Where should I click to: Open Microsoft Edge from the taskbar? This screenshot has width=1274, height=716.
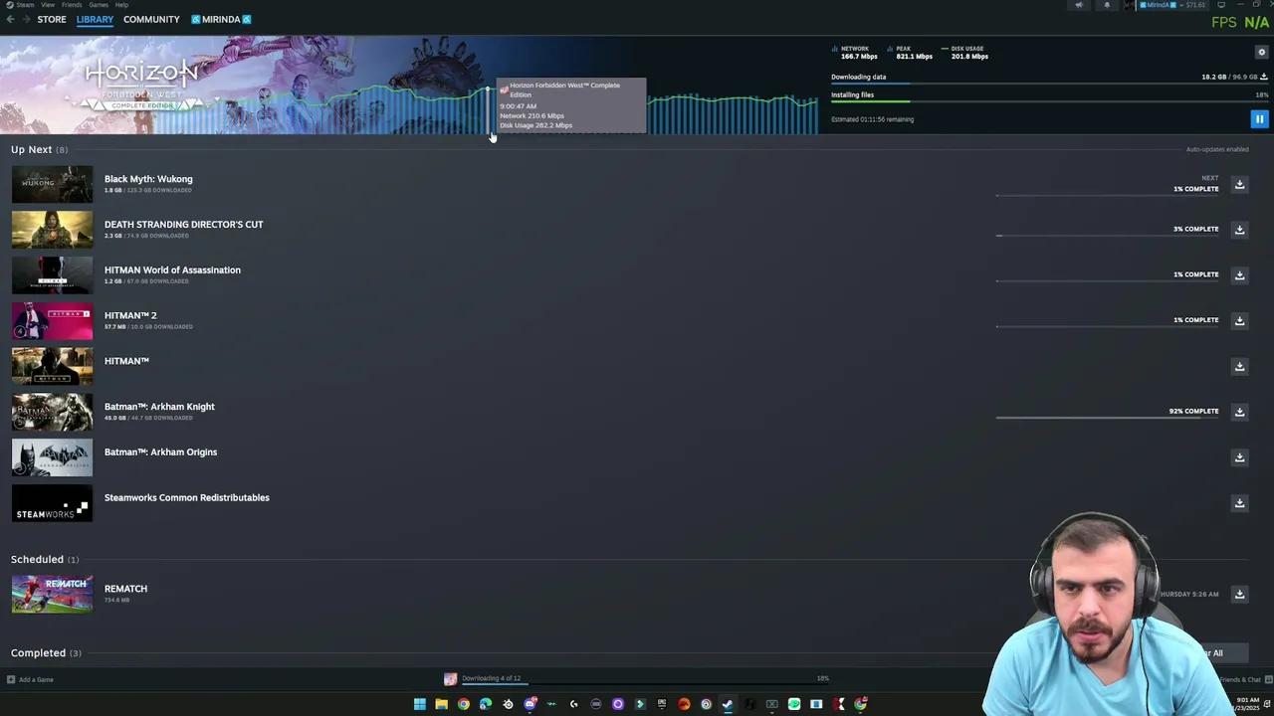[486, 704]
